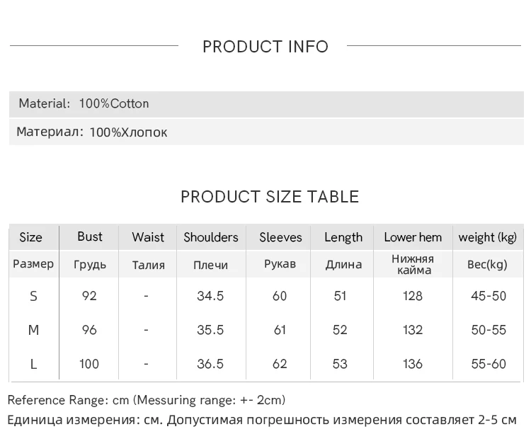Select the Lower hem column header
The width and height of the screenshot is (531, 446).
(x=413, y=237)
